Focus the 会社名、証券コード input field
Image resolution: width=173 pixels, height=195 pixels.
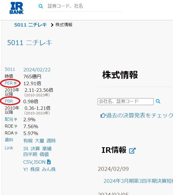125,101
